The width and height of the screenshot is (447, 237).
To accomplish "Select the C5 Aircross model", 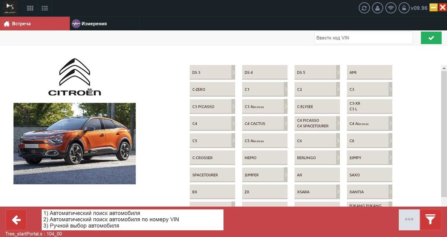I will coord(265,141).
